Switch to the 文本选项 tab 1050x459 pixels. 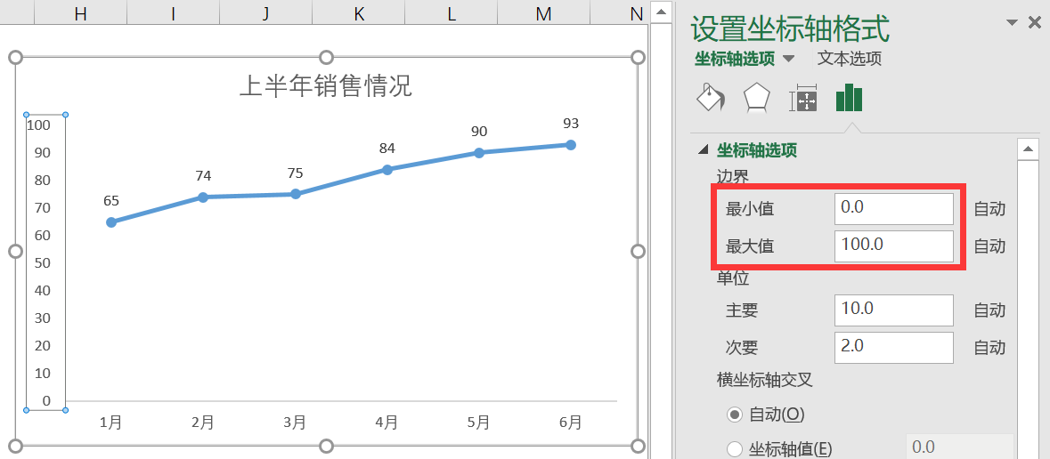click(849, 59)
